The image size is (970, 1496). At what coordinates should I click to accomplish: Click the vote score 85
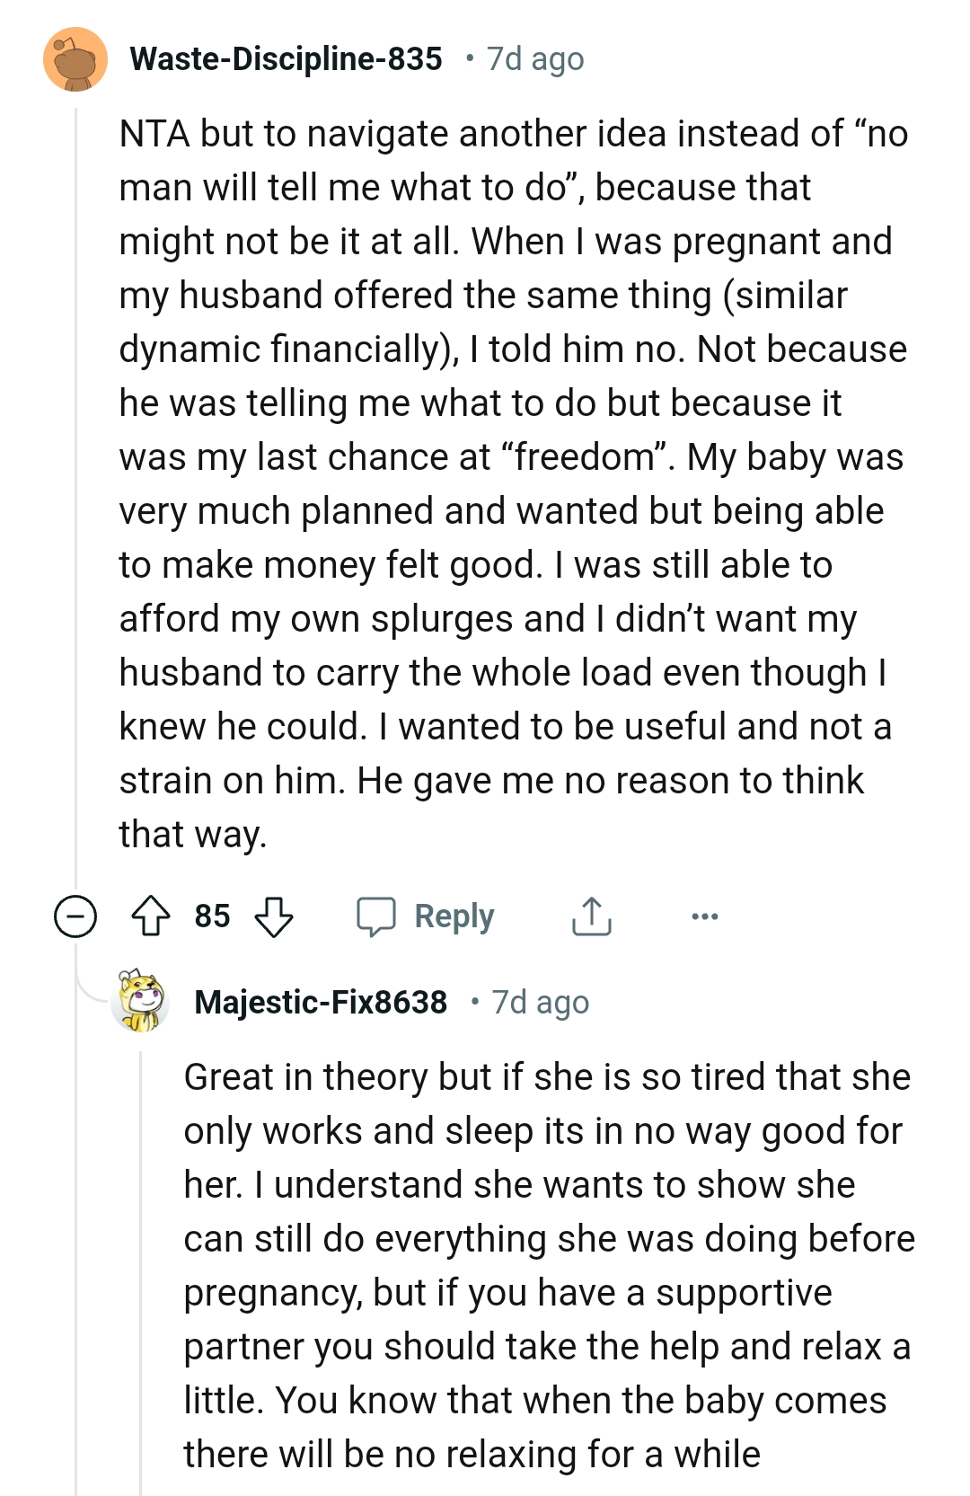click(x=214, y=916)
